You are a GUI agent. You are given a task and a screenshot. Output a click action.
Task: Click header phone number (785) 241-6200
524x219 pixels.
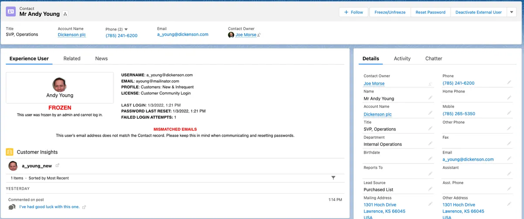coord(121,36)
